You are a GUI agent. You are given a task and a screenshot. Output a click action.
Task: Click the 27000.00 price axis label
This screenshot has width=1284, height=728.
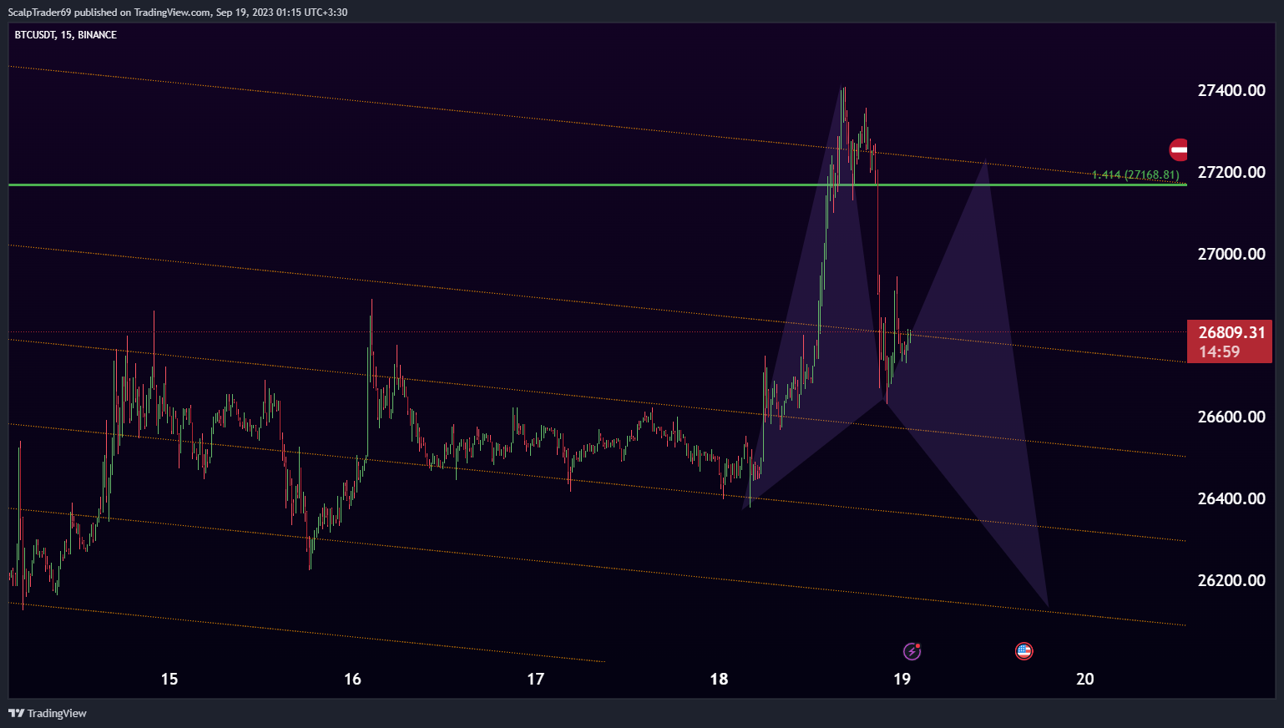click(x=1231, y=254)
